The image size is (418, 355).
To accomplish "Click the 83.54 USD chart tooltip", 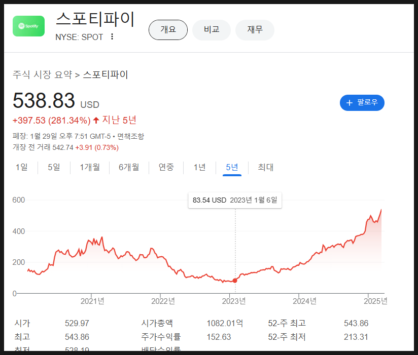I will coord(235,200).
